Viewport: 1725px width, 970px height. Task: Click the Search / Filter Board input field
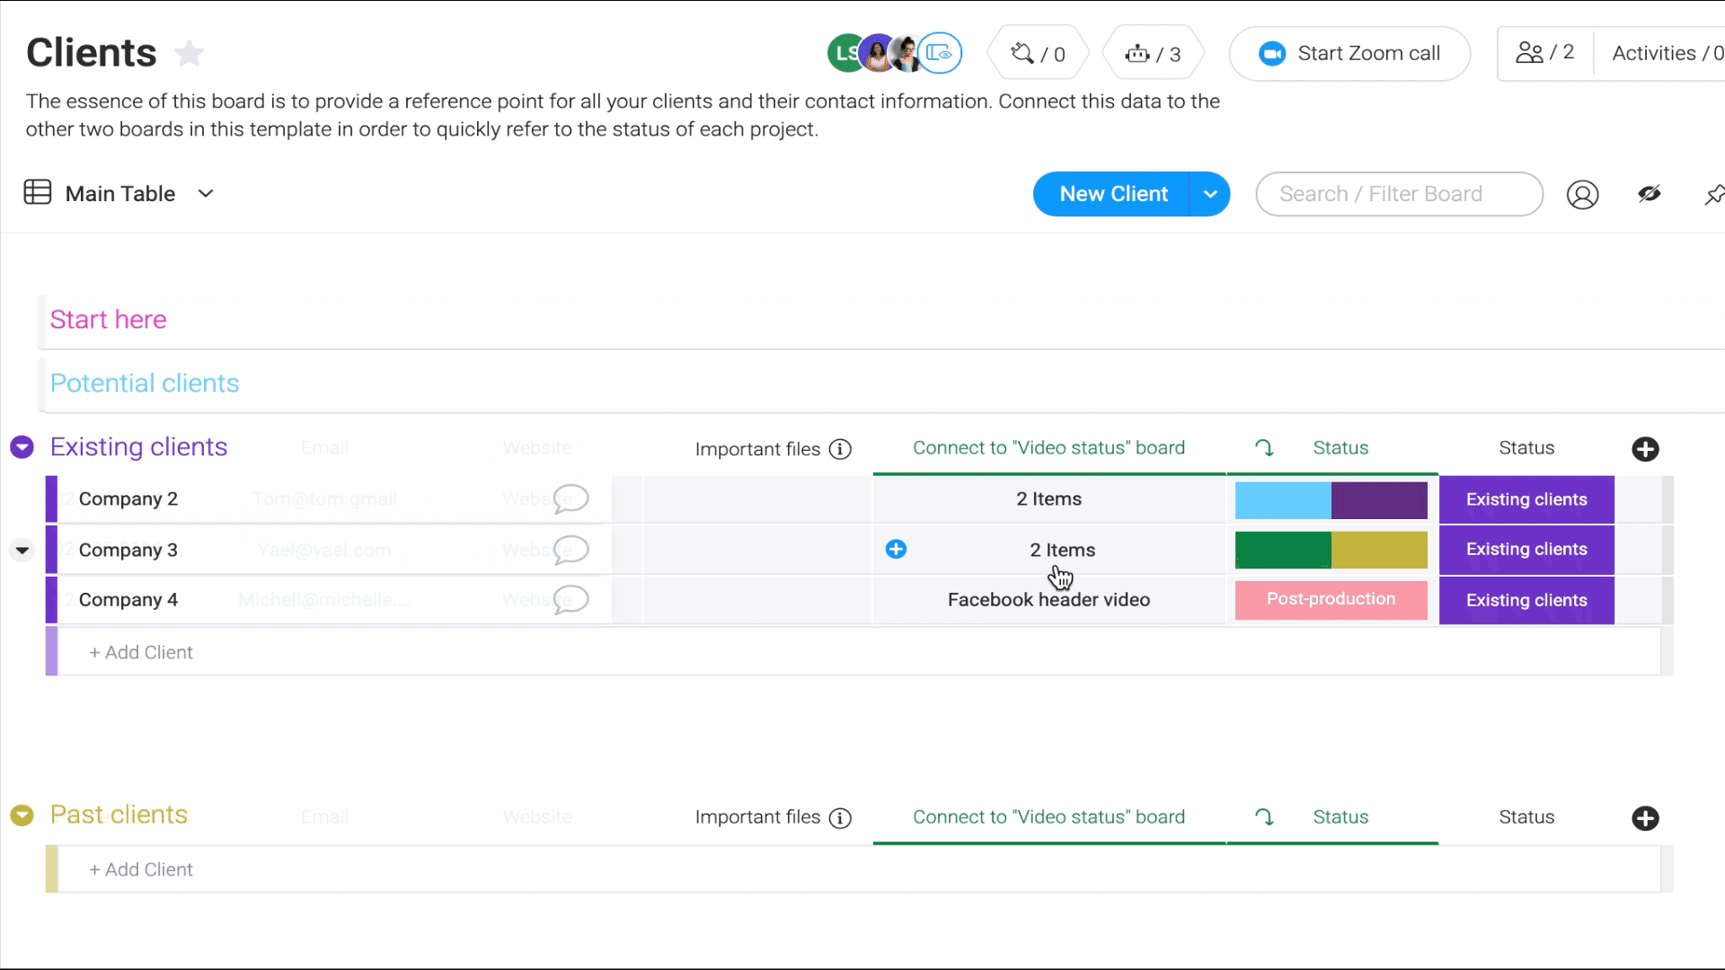[1401, 193]
